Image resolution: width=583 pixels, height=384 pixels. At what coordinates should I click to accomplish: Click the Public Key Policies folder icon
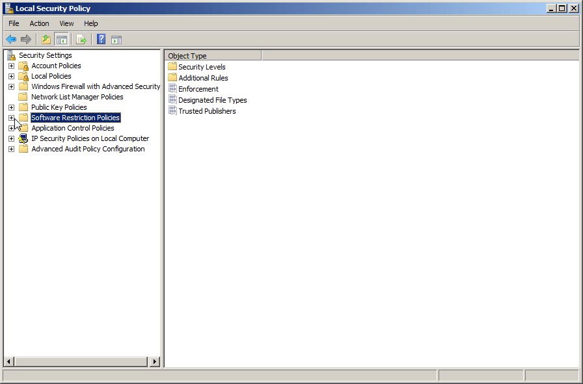click(x=23, y=107)
